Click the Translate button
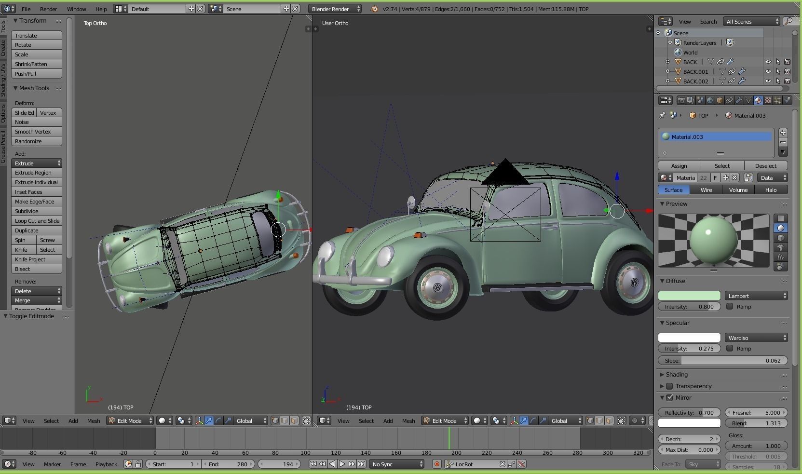The image size is (802, 474). point(37,35)
